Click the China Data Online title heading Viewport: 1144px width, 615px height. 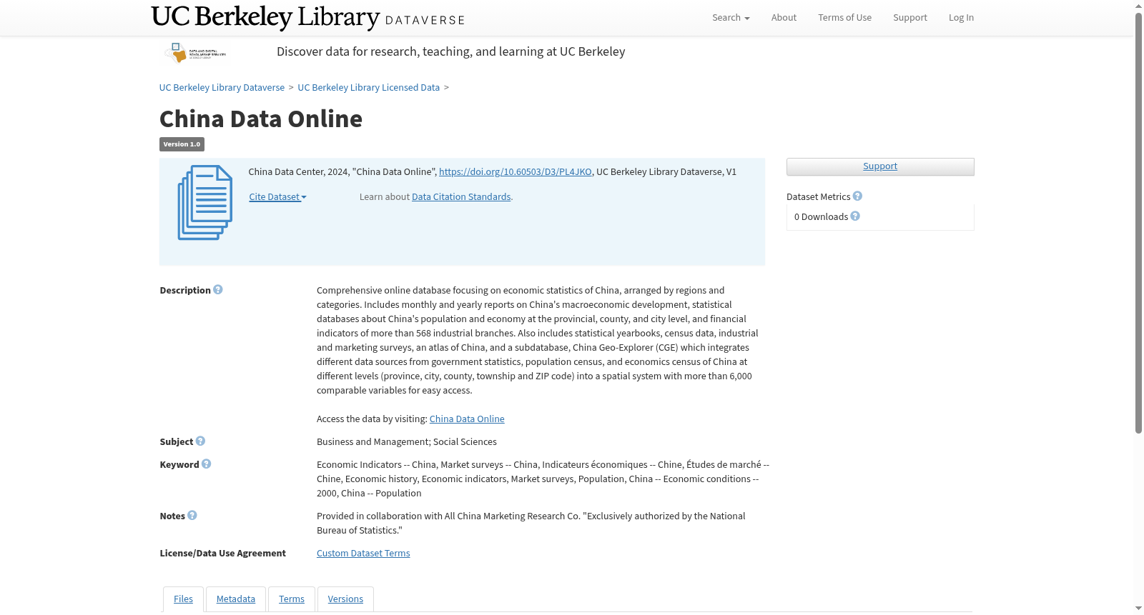261,119
